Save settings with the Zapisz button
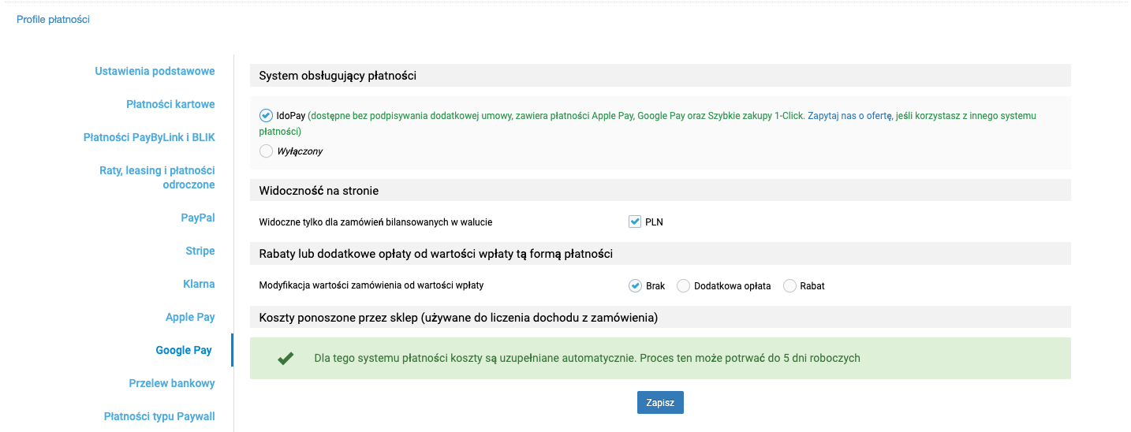 pyautogui.click(x=660, y=402)
